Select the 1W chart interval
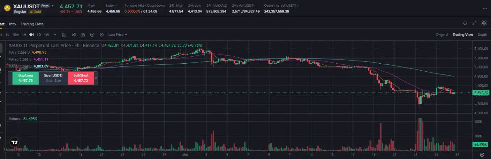The width and height of the screenshot is (491, 159). point(46,35)
